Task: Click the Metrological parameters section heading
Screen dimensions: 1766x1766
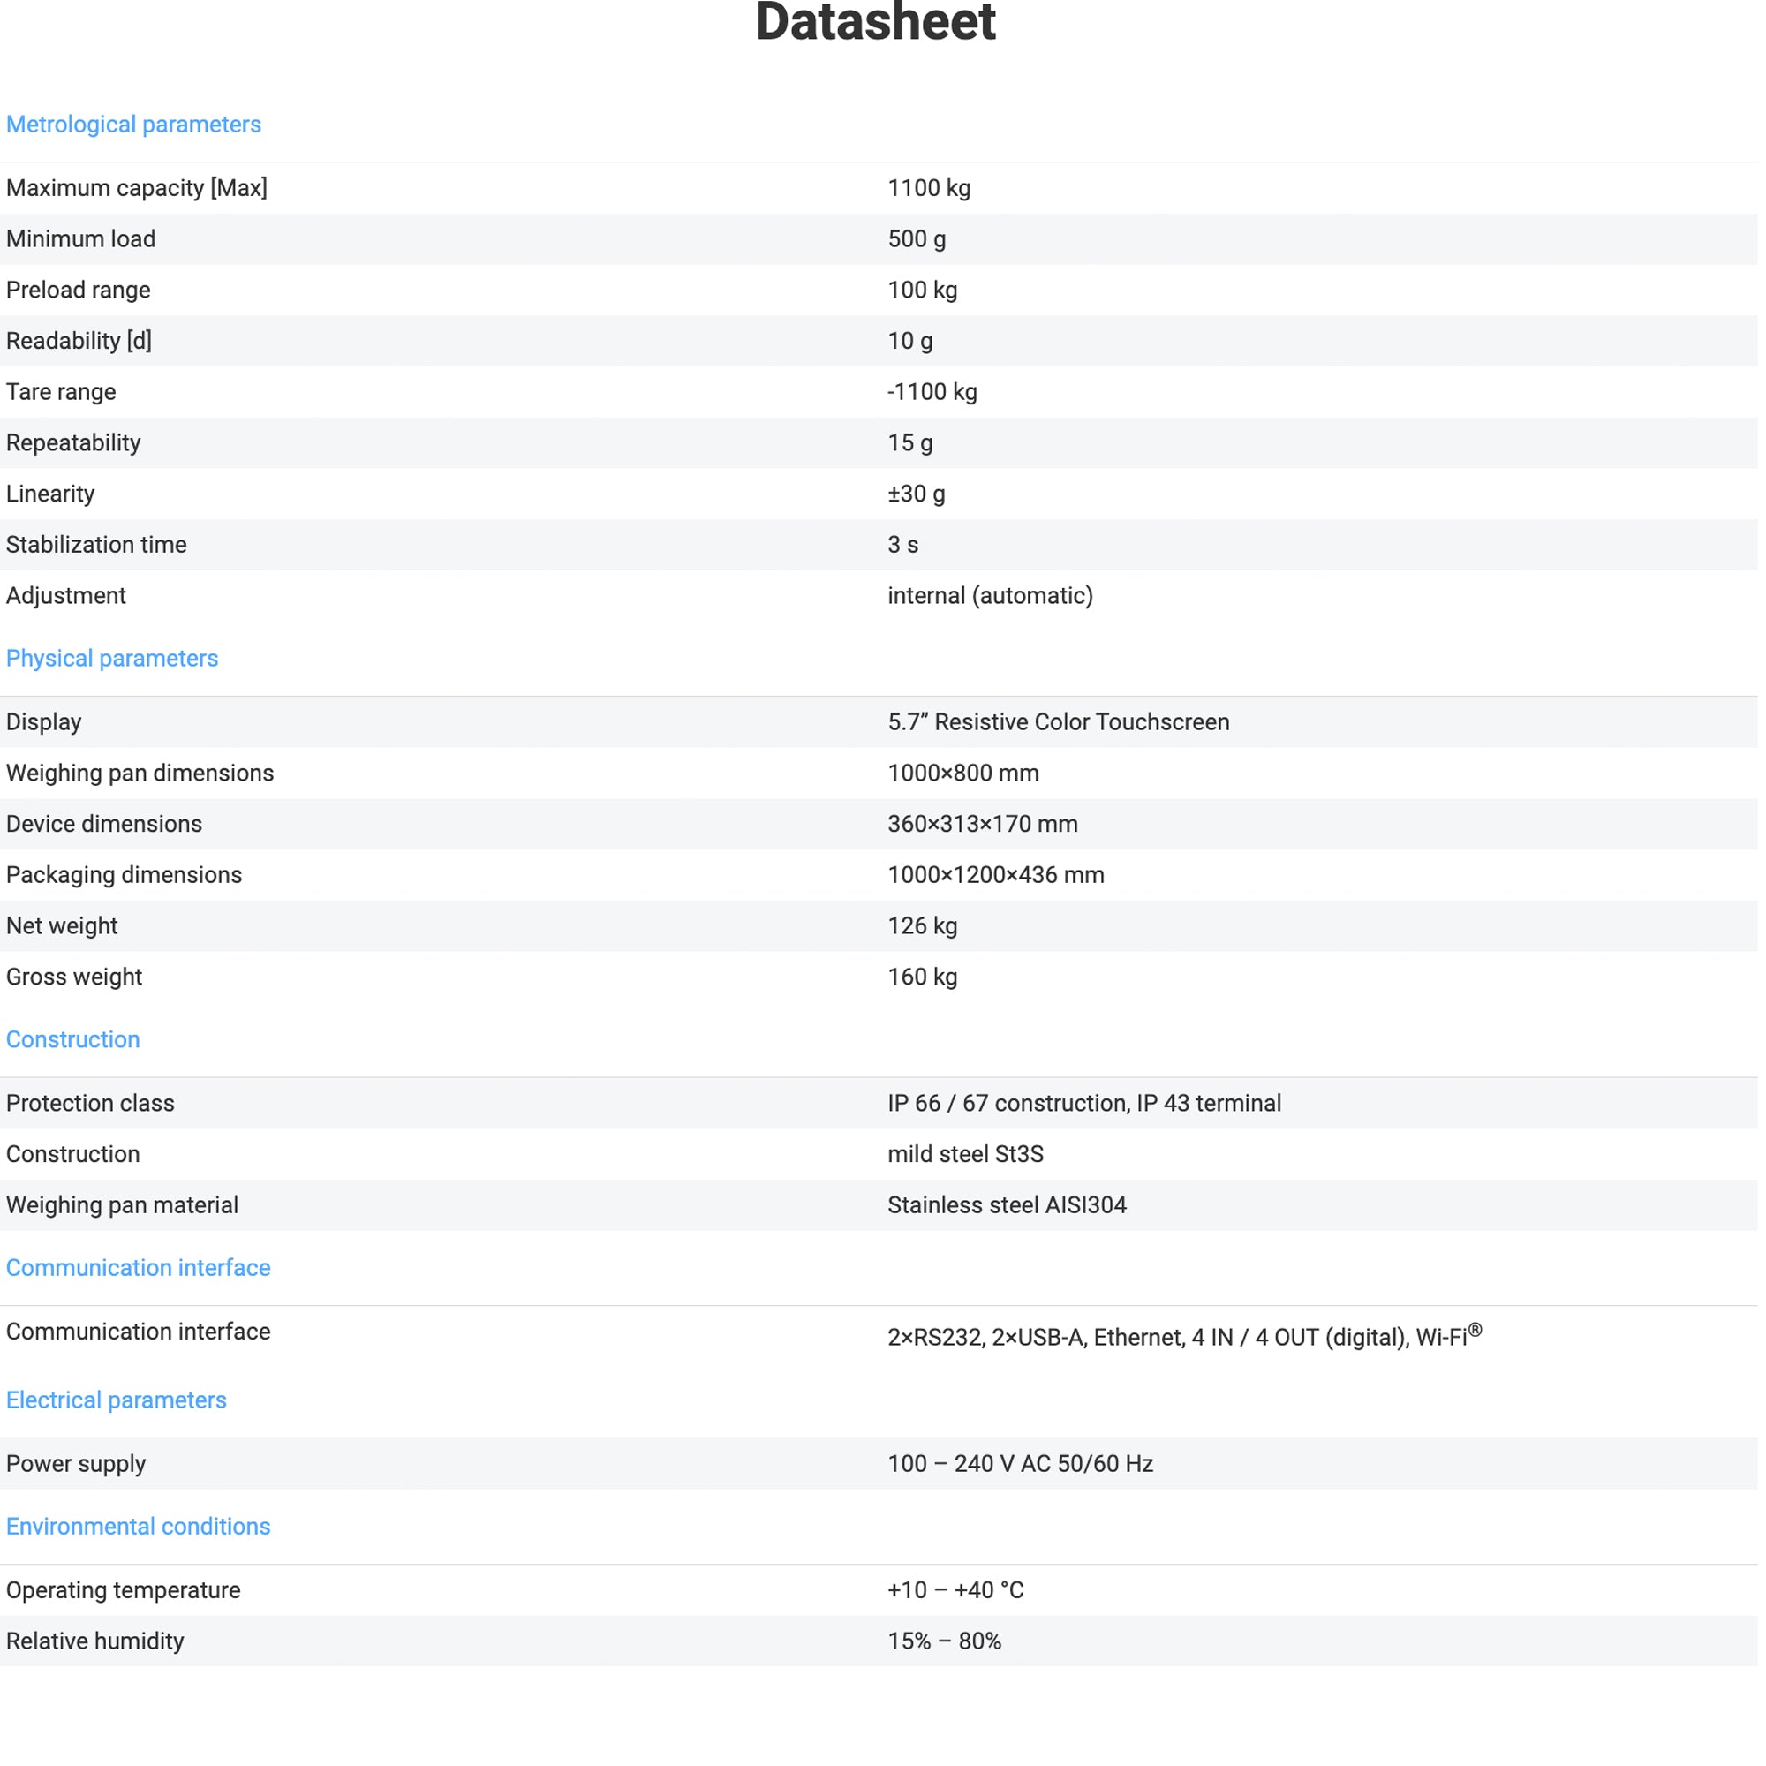Action: (x=133, y=125)
